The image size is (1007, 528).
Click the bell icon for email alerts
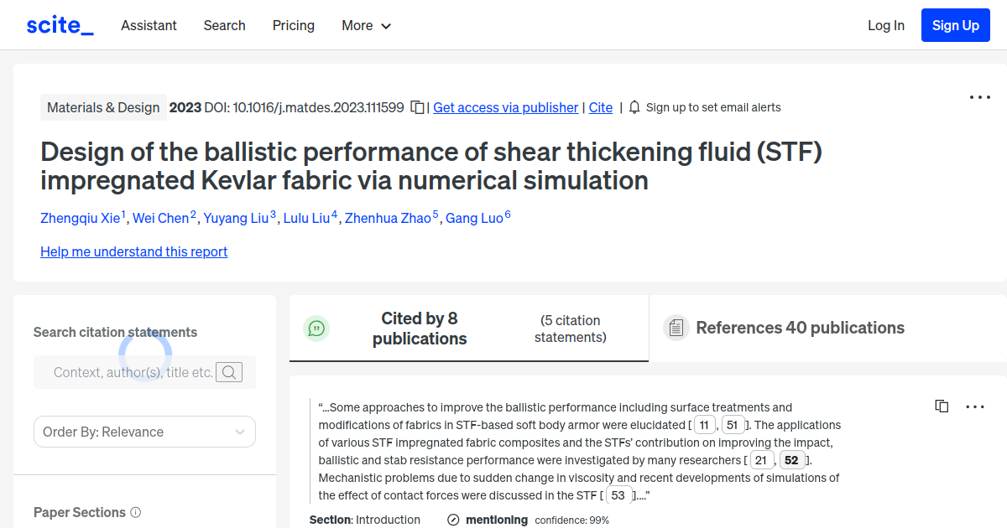click(634, 107)
